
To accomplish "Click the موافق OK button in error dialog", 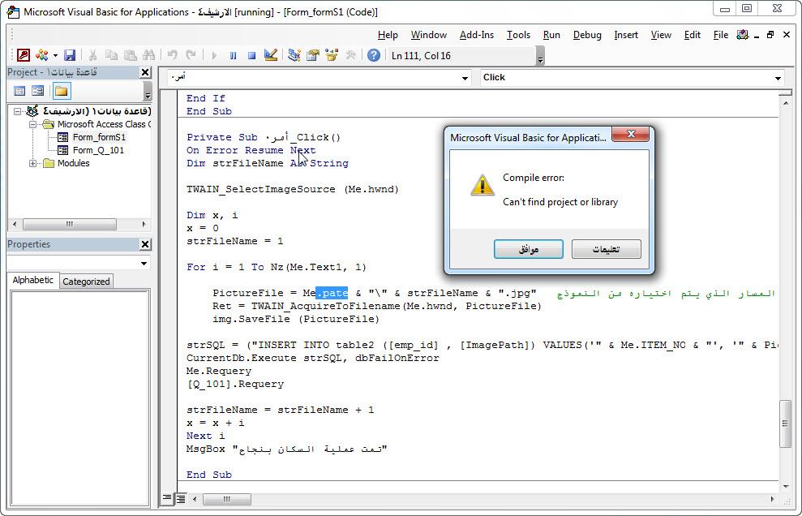I will (529, 249).
